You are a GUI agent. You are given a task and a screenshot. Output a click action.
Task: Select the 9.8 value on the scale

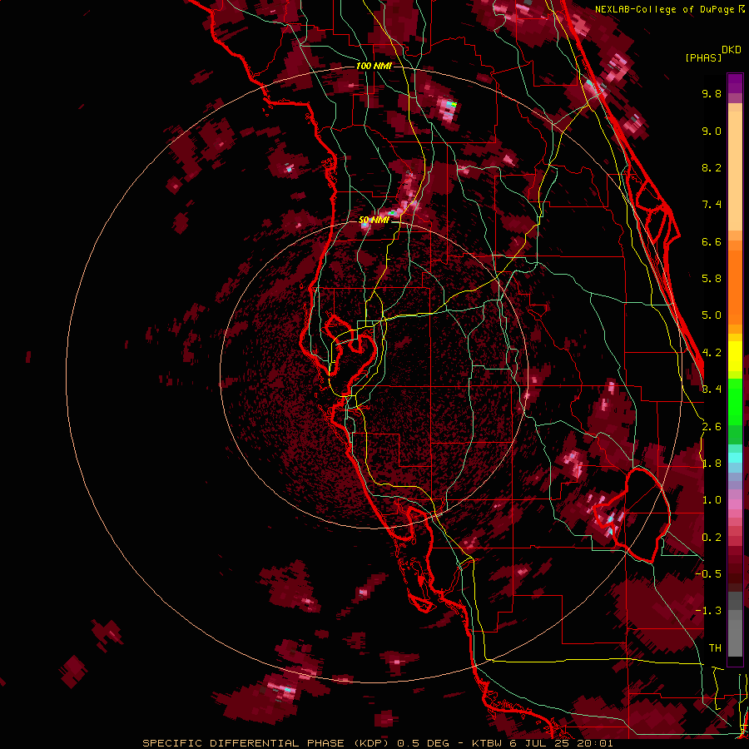(712, 94)
